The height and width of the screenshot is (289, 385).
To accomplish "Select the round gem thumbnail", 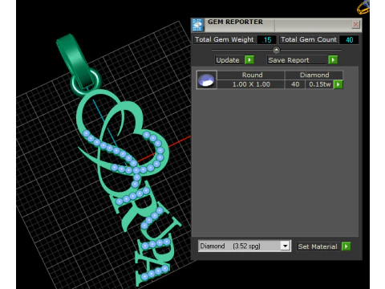I will pyautogui.click(x=207, y=79).
